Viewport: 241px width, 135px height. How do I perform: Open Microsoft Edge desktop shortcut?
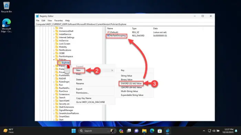pos(7,25)
